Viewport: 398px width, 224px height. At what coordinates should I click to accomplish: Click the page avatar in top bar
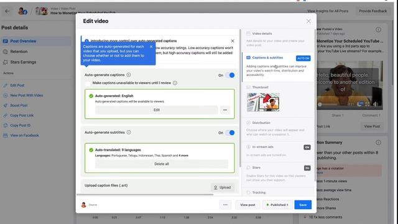pyautogui.click(x=22, y=11)
